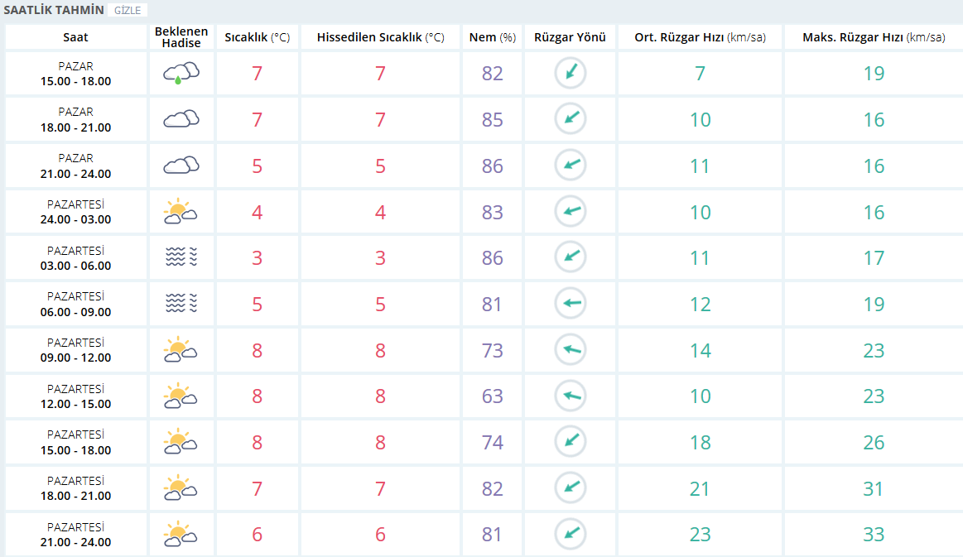Click the fog icon for Pazartesi 03.00-06.00

pos(181,258)
